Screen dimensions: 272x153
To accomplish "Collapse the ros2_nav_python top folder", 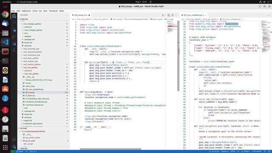I will pos(43,68).
